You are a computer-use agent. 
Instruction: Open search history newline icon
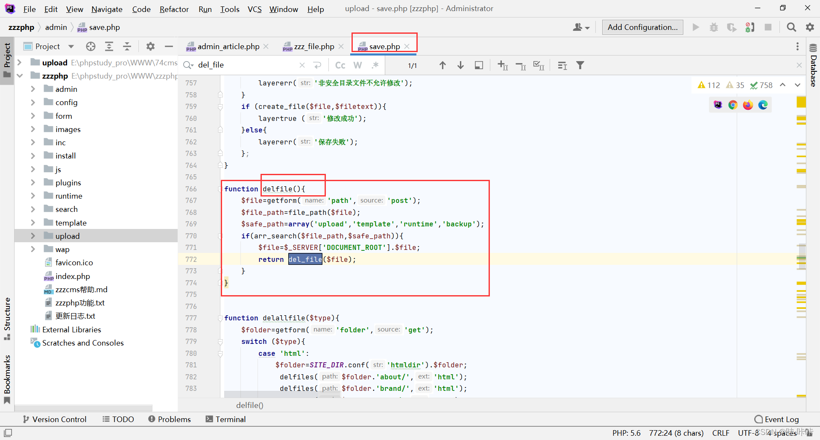pos(317,65)
